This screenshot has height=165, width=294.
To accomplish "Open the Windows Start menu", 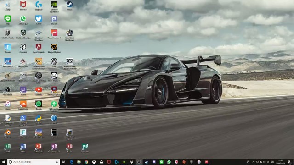I will [4, 162].
